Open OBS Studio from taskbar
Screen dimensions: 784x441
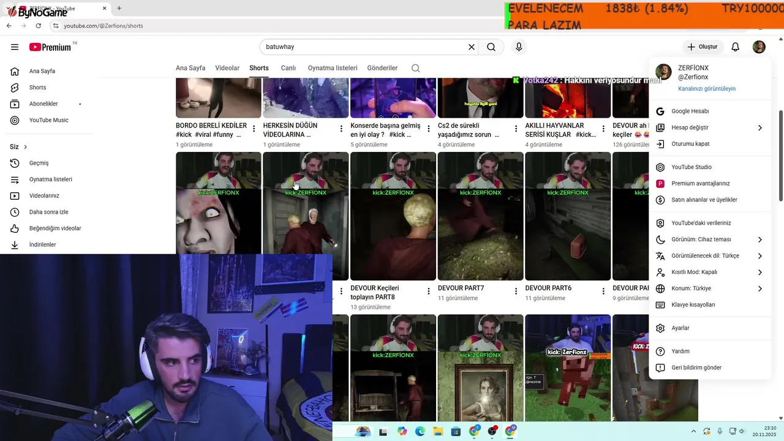pyautogui.click(x=492, y=432)
